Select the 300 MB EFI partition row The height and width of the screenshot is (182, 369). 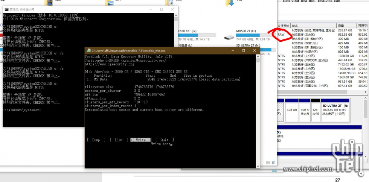322,39
